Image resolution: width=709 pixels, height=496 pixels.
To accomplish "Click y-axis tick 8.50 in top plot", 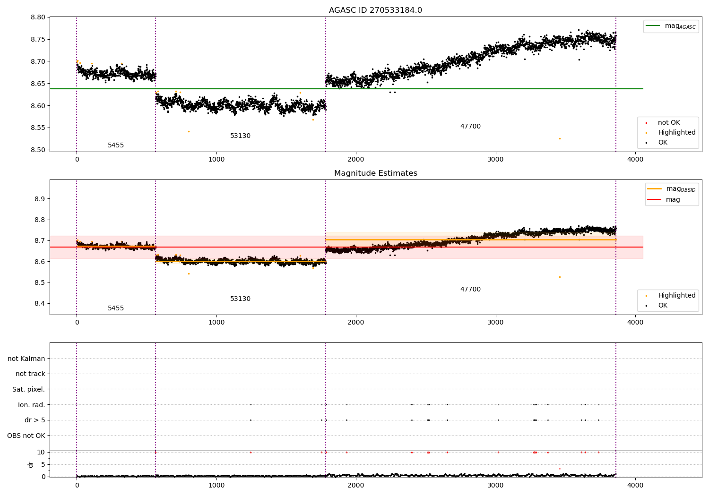I will pyautogui.click(x=38, y=150).
